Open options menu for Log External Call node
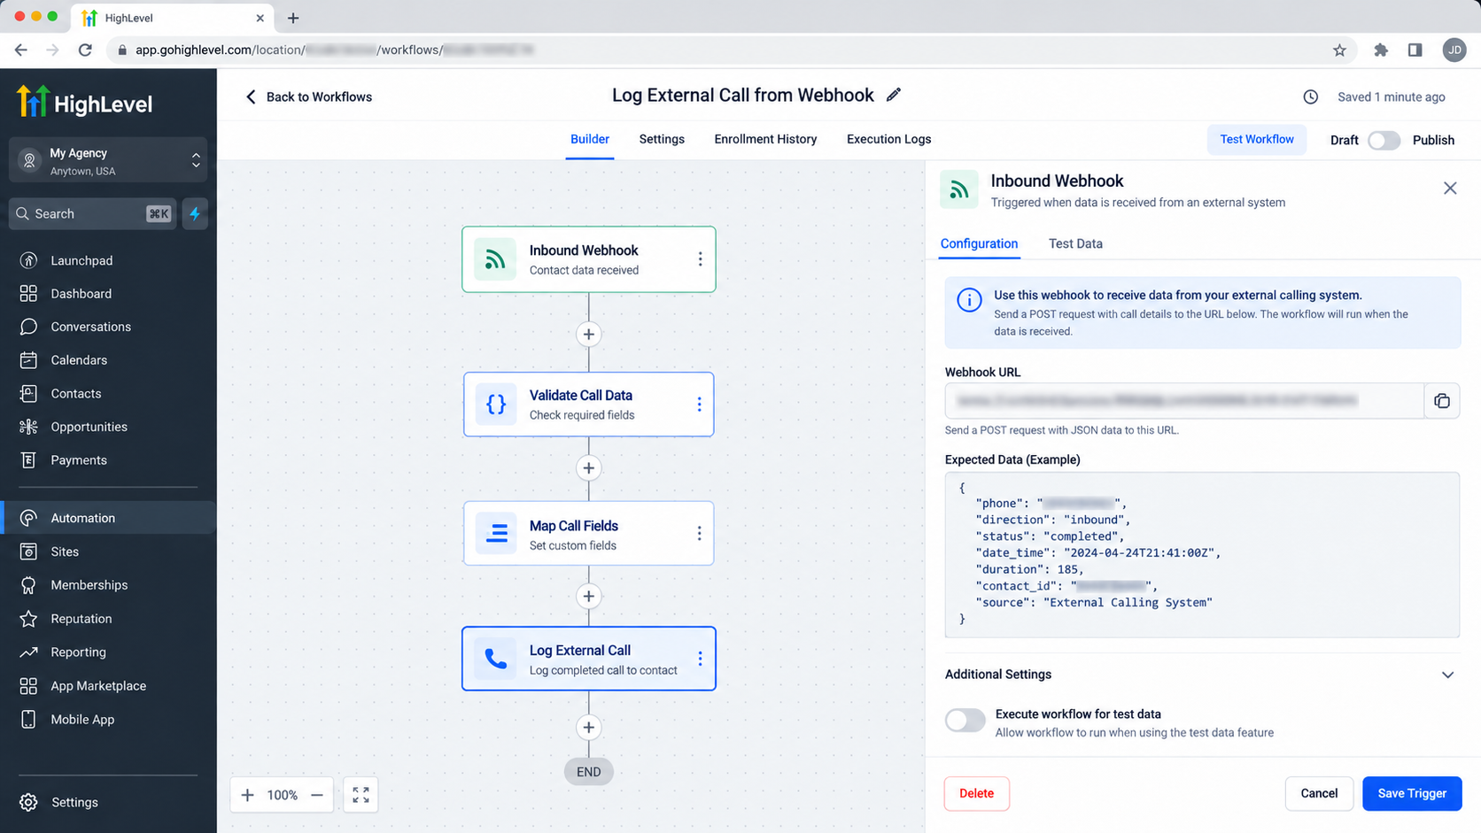The width and height of the screenshot is (1481, 833). 700,659
